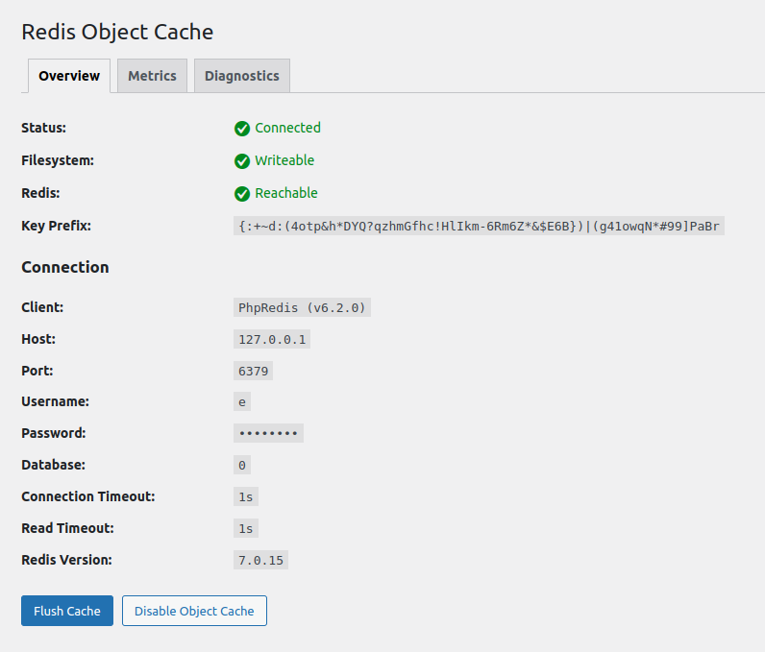Screen dimensions: 765x652
Task: Click the Redis Version value 7.0.15
Action: pyautogui.click(x=260, y=560)
